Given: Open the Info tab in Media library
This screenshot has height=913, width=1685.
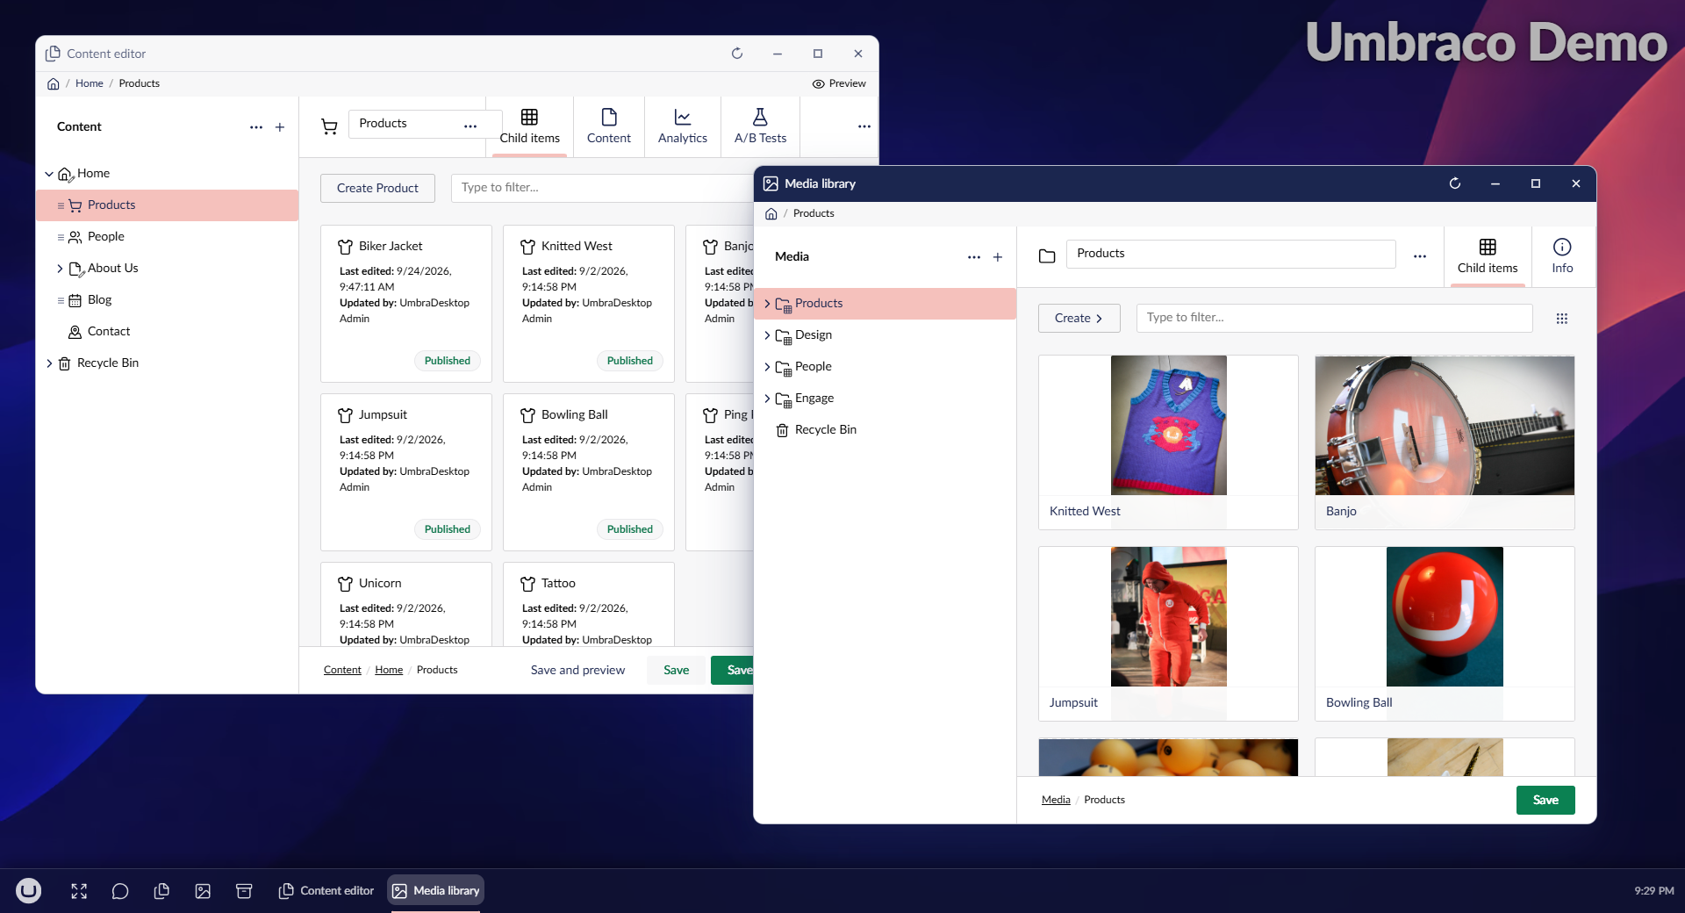Looking at the screenshot, I should click(x=1562, y=256).
